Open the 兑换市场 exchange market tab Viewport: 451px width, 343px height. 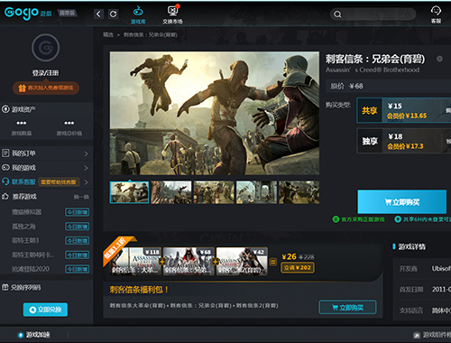(x=172, y=14)
